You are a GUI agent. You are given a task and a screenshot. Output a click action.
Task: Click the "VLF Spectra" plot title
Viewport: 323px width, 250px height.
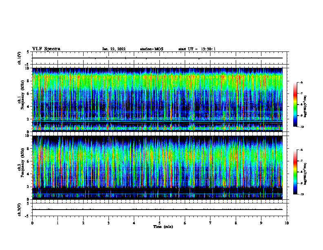[x=46, y=49]
